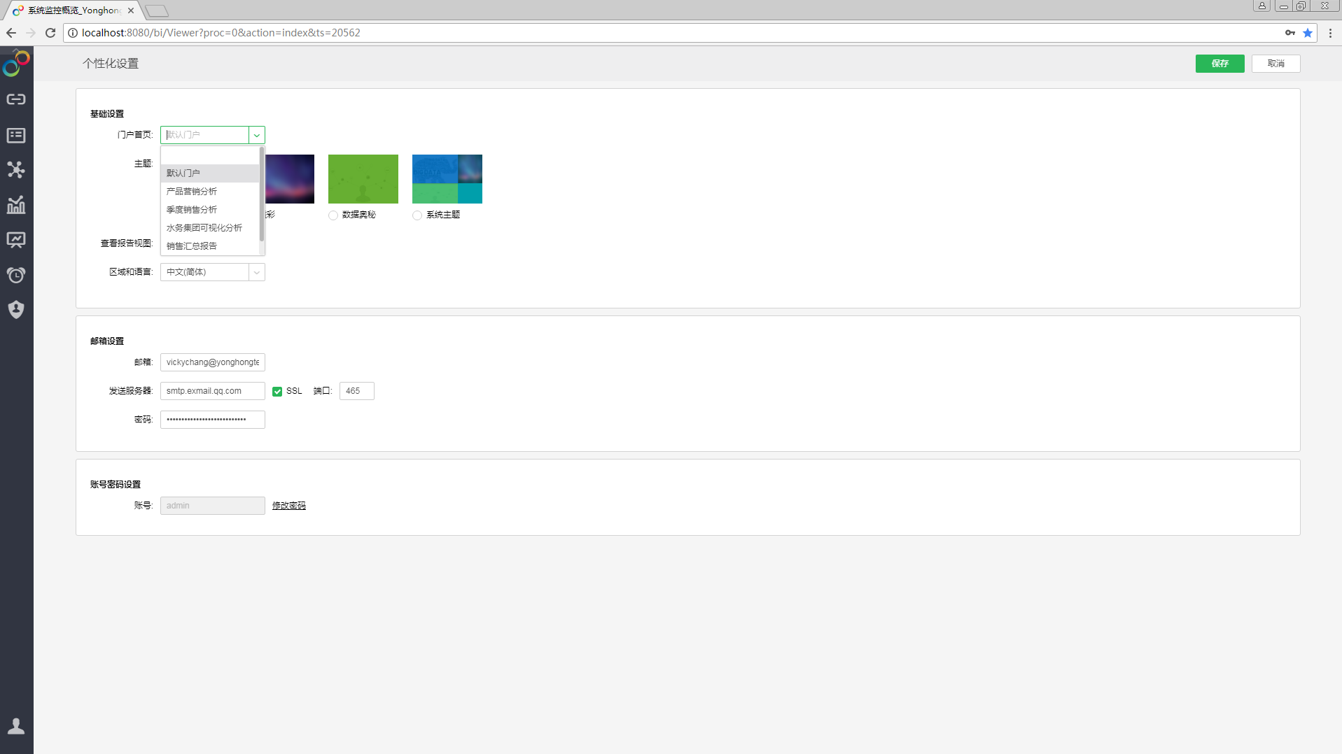This screenshot has height=754, width=1342.
Task: Click the 密码 password field
Action: pos(213,420)
